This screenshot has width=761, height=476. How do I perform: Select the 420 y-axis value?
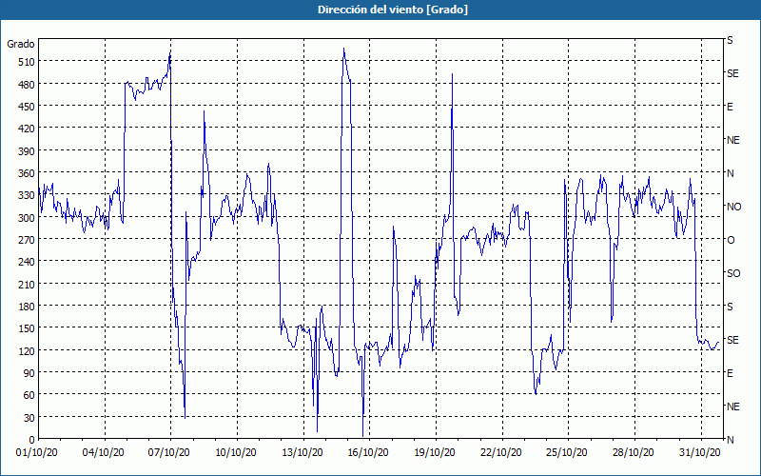click(26, 129)
